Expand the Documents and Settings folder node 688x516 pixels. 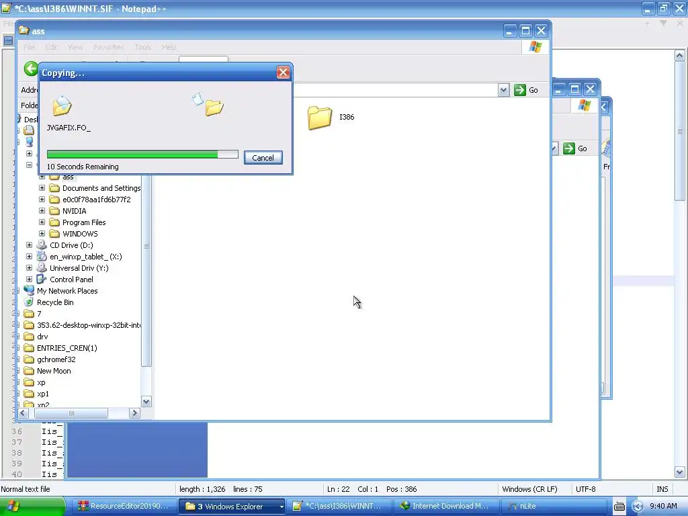pyautogui.click(x=42, y=188)
